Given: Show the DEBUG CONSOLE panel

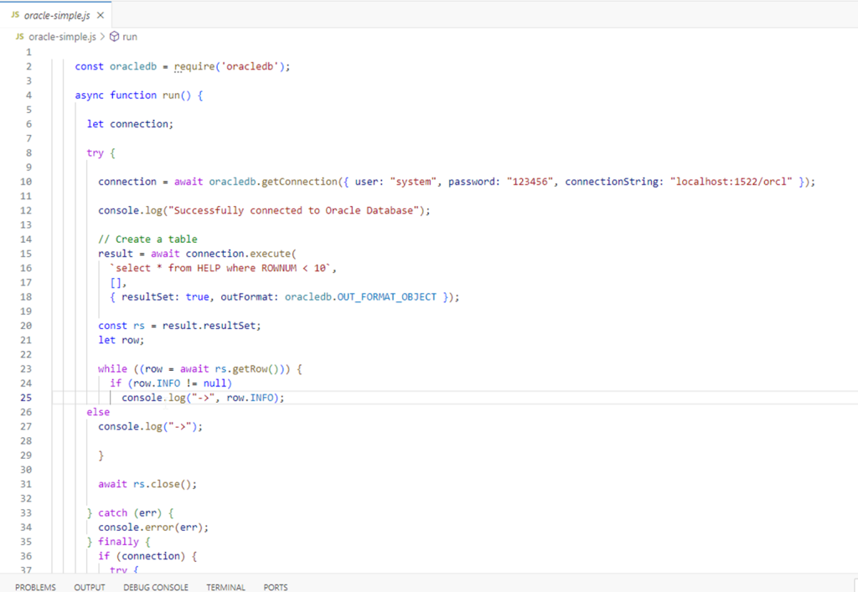Looking at the screenshot, I should 156,587.
